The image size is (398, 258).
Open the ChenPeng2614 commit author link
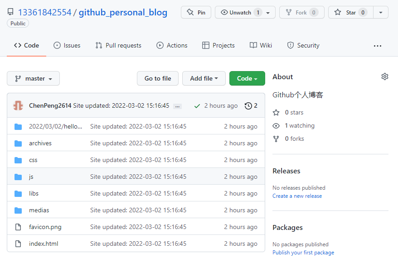coord(50,105)
